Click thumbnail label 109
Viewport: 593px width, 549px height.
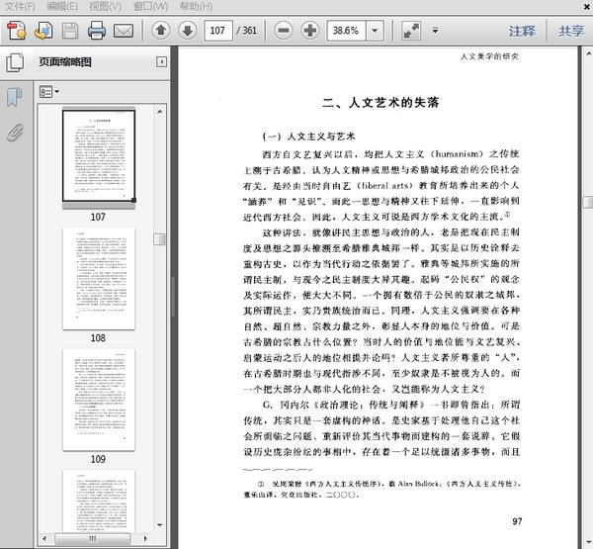click(x=98, y=459)
